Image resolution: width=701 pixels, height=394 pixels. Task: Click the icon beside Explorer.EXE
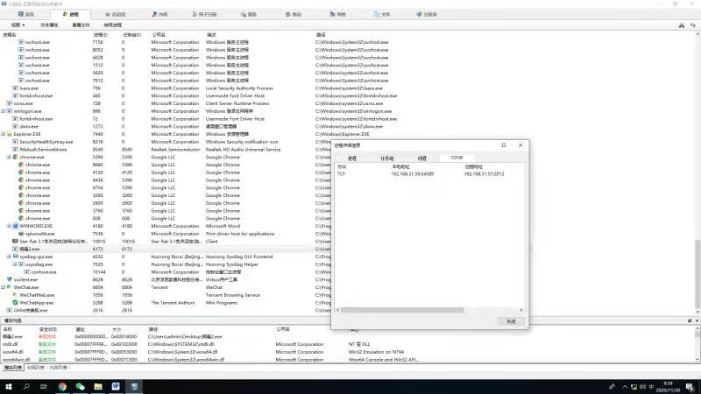pos(10,134)
